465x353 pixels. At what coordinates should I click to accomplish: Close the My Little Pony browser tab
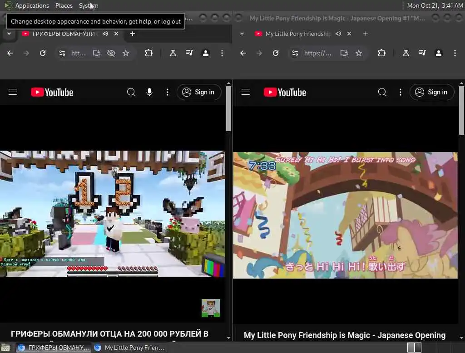click(349, 34)
